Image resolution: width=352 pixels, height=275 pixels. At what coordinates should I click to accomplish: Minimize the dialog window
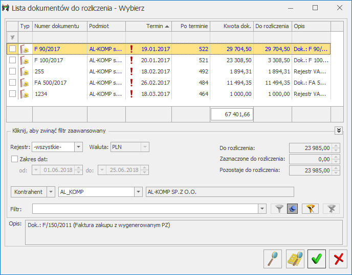291,8
